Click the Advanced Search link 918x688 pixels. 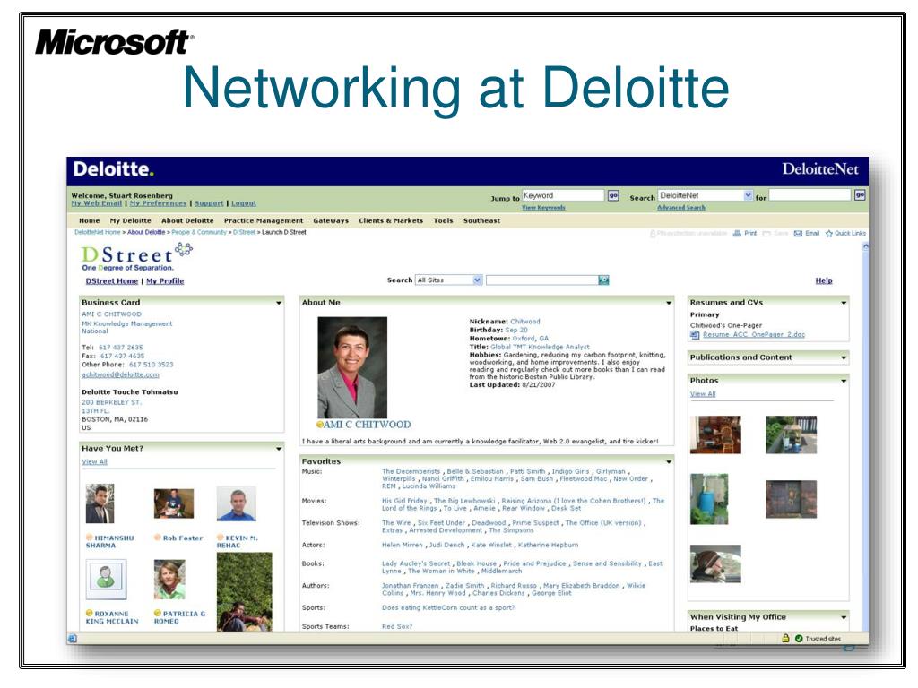tap(681, 208)
